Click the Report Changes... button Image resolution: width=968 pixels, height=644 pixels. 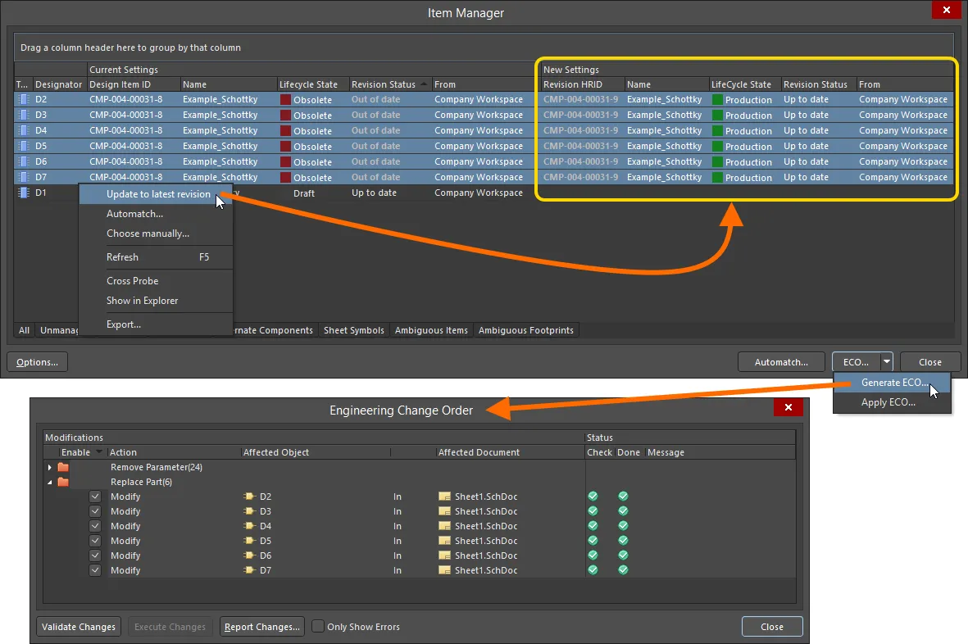click(x=262, y=627)
